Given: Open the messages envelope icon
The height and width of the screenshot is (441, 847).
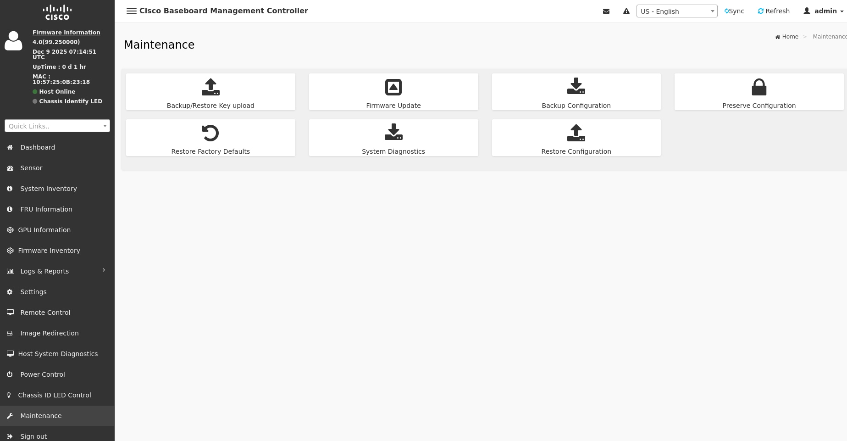Looking at the screenshot, I should (x=606, y=11).
